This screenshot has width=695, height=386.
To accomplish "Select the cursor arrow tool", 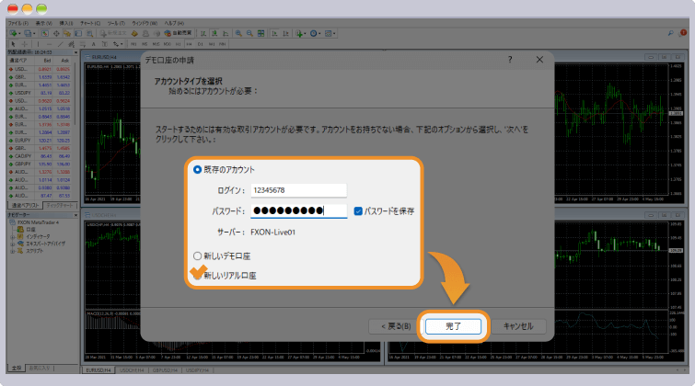I will [x=13, y=44].
